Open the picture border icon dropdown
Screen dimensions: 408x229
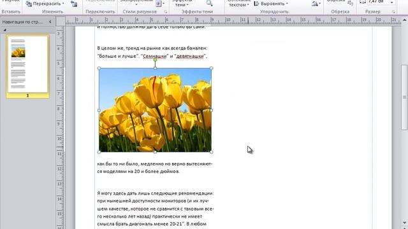[x=160, y=3]
